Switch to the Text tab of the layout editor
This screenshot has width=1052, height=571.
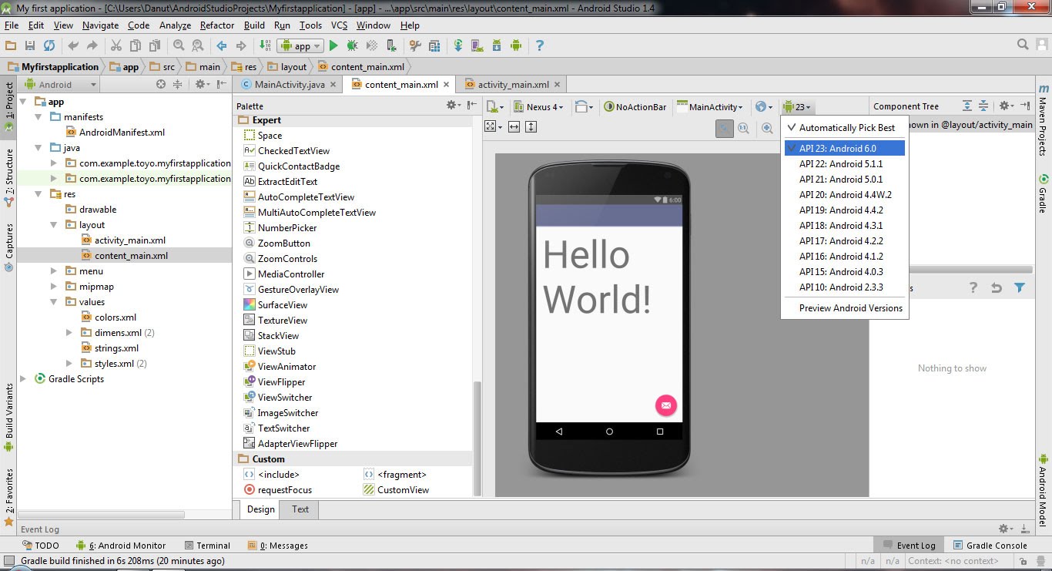point(298,509)
